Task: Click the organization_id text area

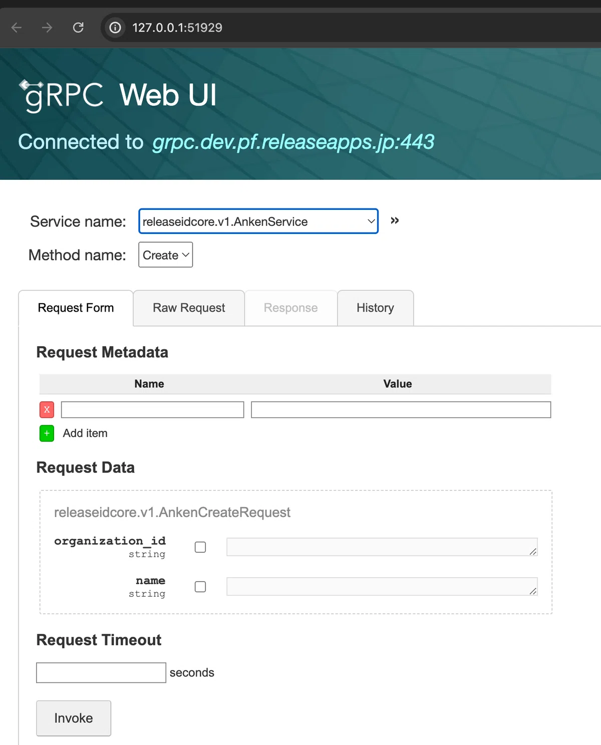Action: tap(382, 547)
